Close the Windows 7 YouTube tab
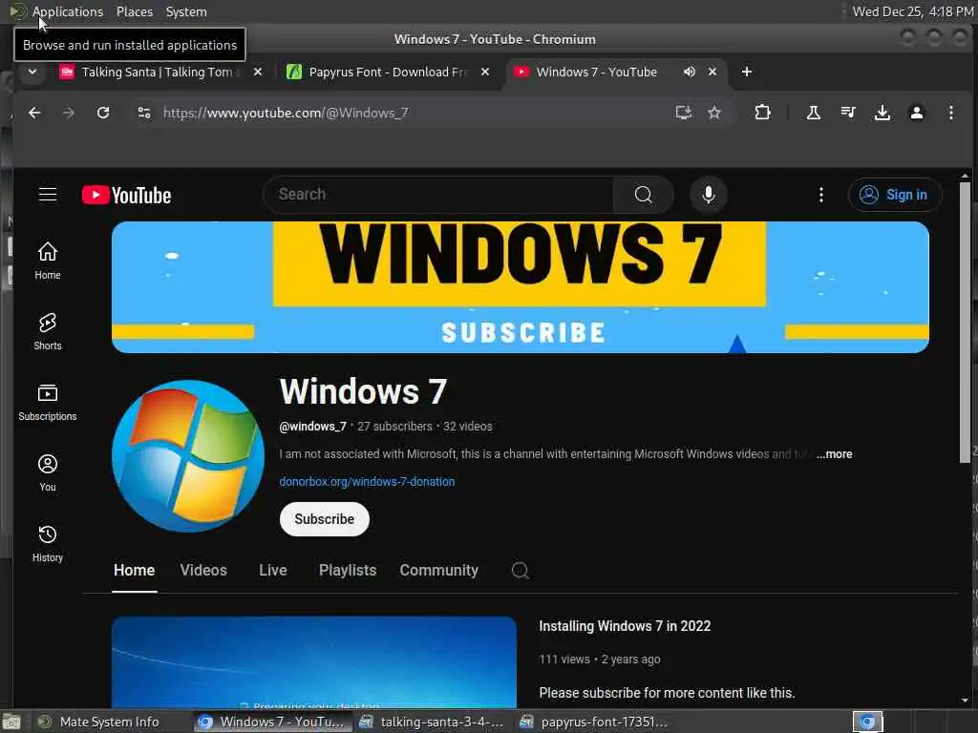This screenshot has height=733, width=978. 712,72
